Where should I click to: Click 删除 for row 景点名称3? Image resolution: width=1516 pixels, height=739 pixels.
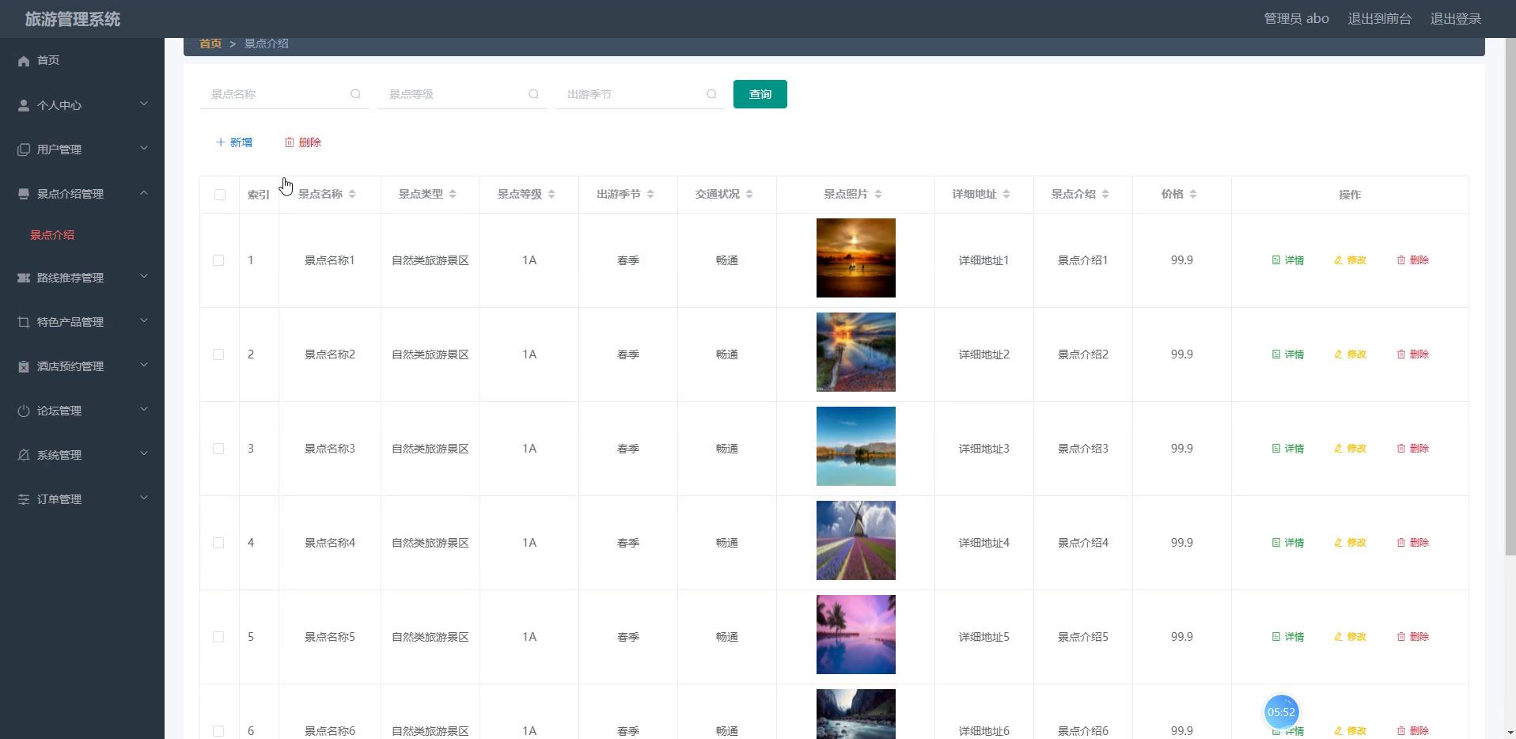1413,449
